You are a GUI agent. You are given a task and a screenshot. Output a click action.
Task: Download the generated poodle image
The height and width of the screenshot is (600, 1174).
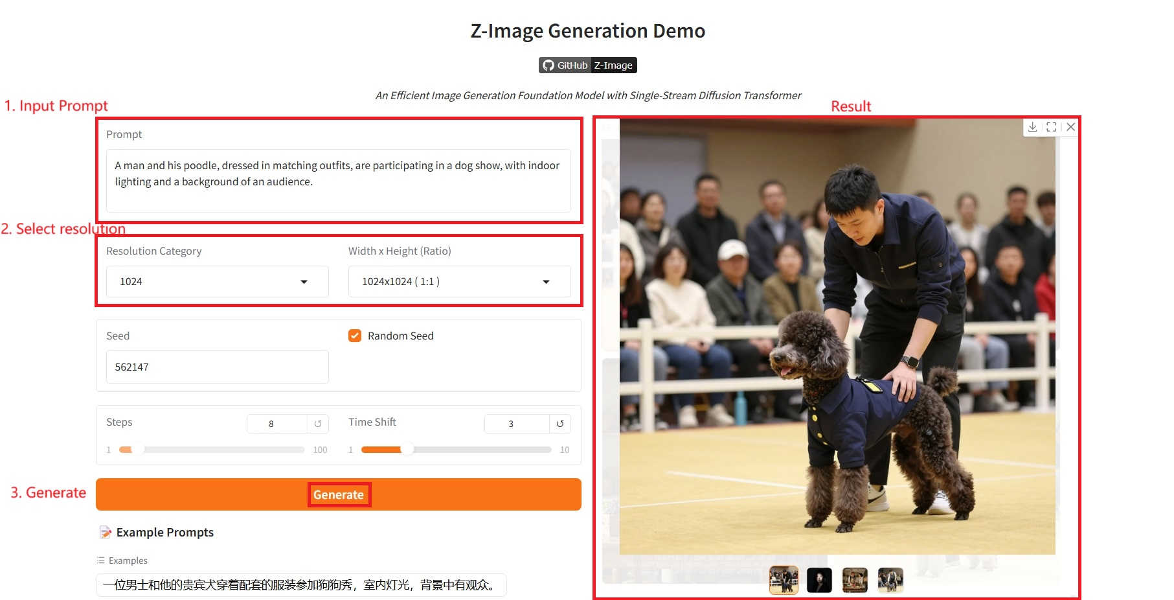click(1032, 127)
